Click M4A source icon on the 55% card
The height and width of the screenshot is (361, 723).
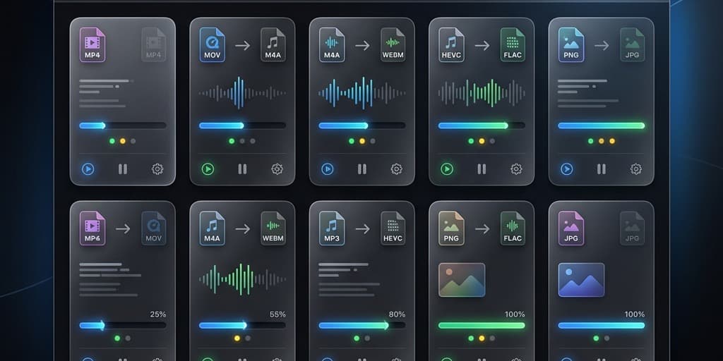[x=212, y=228]
